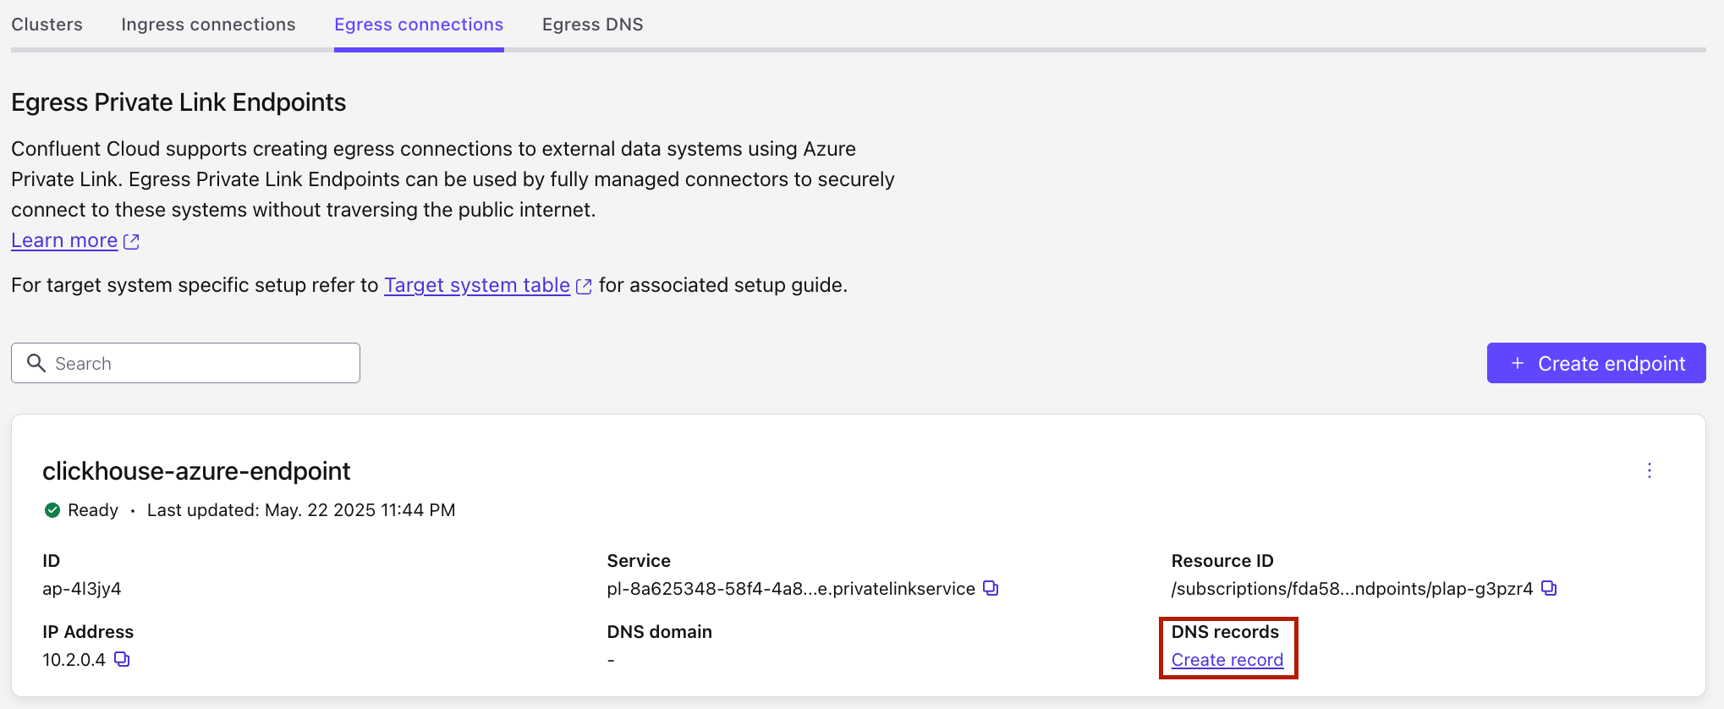Switch to the Clusters tab
This screenshot has width=1724, height=709.
click(47, 25)
